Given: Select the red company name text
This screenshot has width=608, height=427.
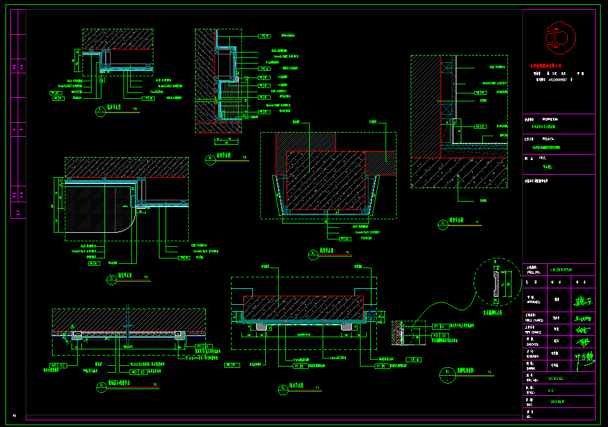Looking at the screenshot, I should click(549, 64).
